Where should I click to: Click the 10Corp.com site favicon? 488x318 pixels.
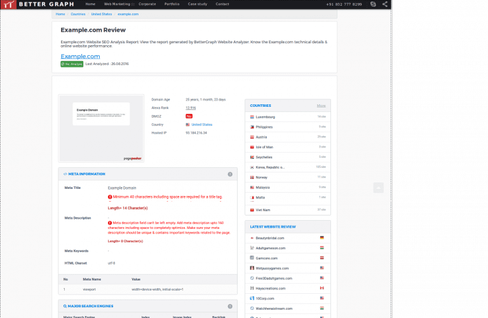pos(252,298)
